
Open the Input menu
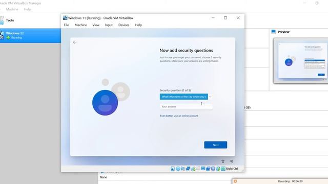click(109, 25)
